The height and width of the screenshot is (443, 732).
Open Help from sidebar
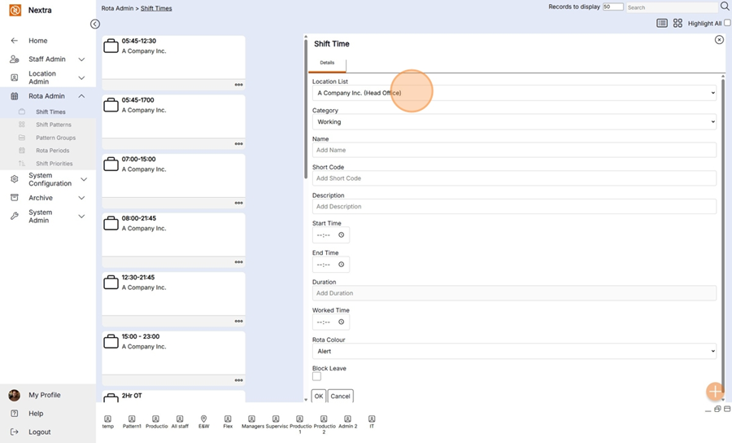pyautogui.click(x=36, y=414)
